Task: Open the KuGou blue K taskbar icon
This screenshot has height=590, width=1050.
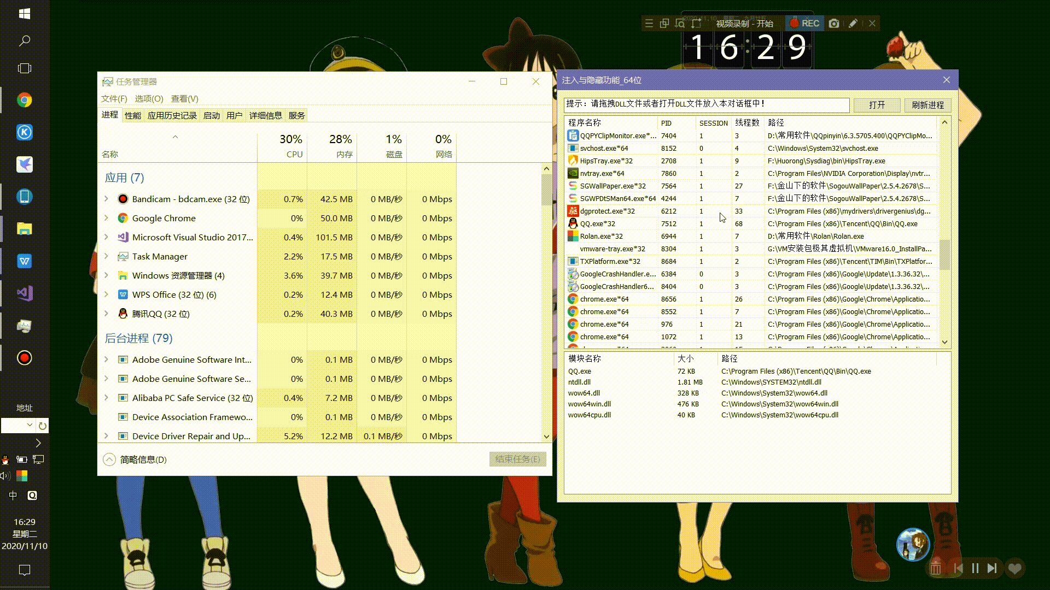Action: point(24,132)
